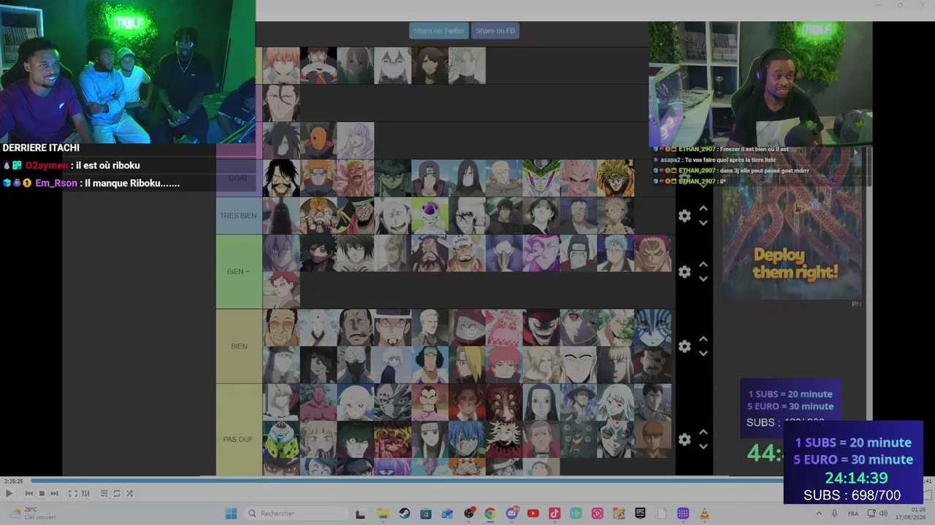Move the BIEN tier down
The width and height of the screenshot is (935, 525).
[x=703, y=354]
